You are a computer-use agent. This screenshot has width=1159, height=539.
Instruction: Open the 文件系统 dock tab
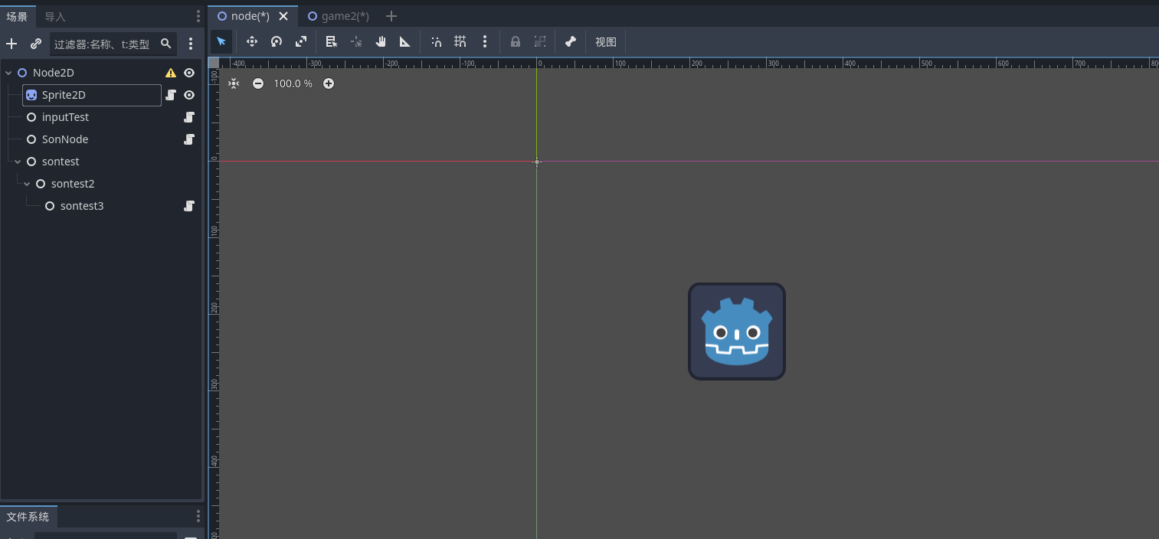(x=28, y=517)
